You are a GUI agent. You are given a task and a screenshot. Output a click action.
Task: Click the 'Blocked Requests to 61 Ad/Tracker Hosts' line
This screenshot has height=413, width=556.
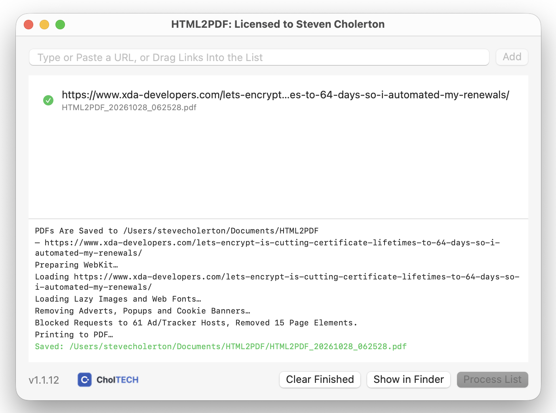(196, 323)
